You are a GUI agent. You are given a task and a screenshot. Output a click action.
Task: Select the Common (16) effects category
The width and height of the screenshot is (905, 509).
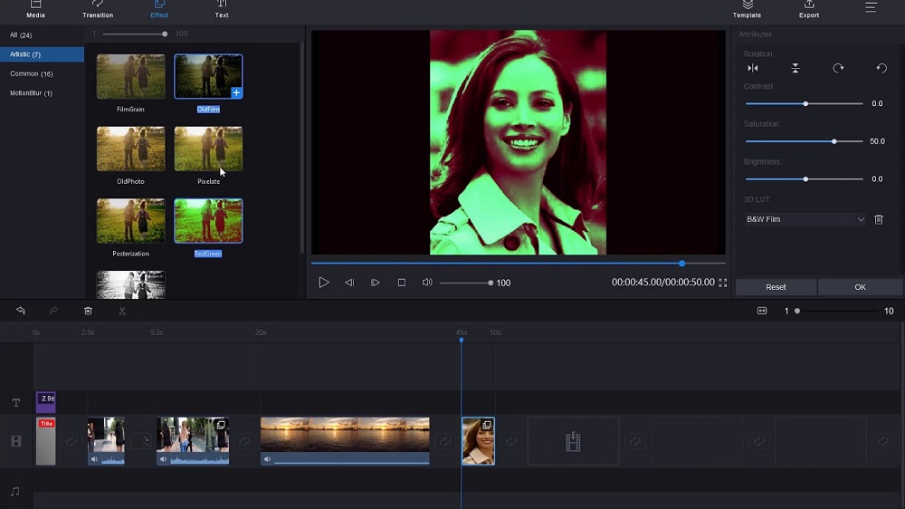pos(32,73)
